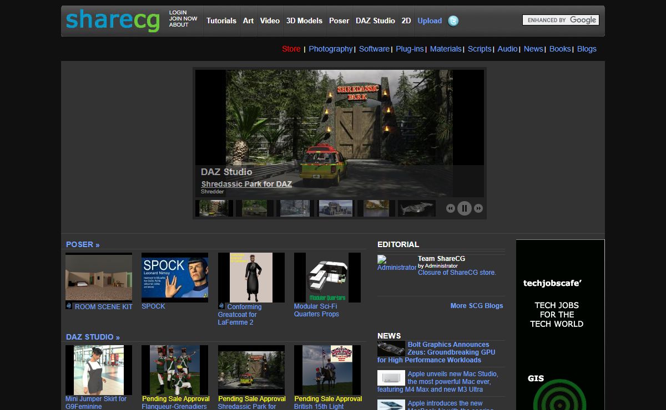Click the Mac Studio news thumbnail
666x410 pixels.
[x=391, y=378]
